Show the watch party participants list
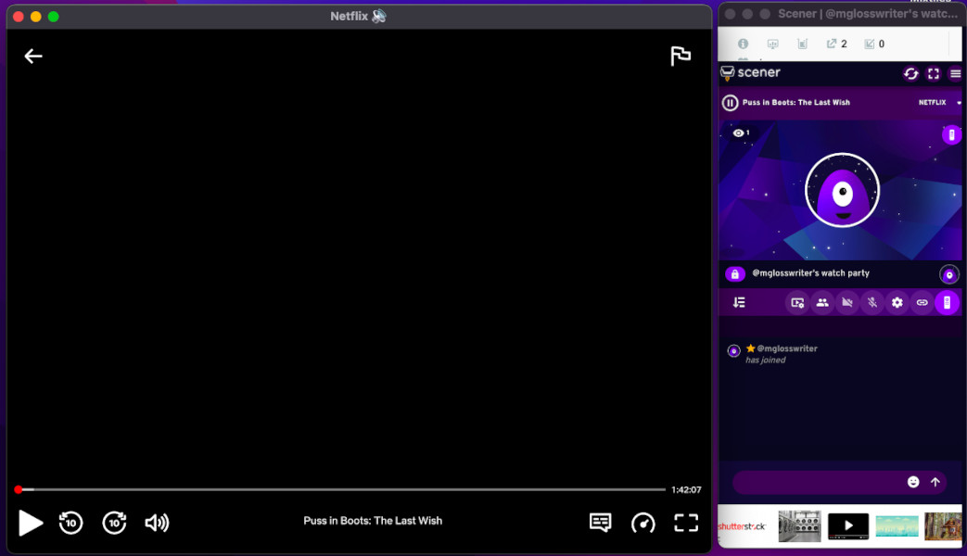 [822, 302]
